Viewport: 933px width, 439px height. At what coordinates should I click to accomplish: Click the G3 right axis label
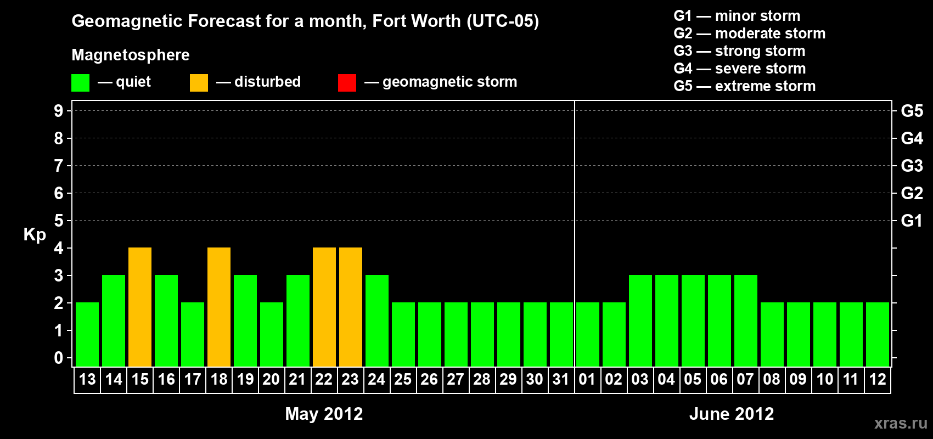pyautogui.click(x=912, y=166)
